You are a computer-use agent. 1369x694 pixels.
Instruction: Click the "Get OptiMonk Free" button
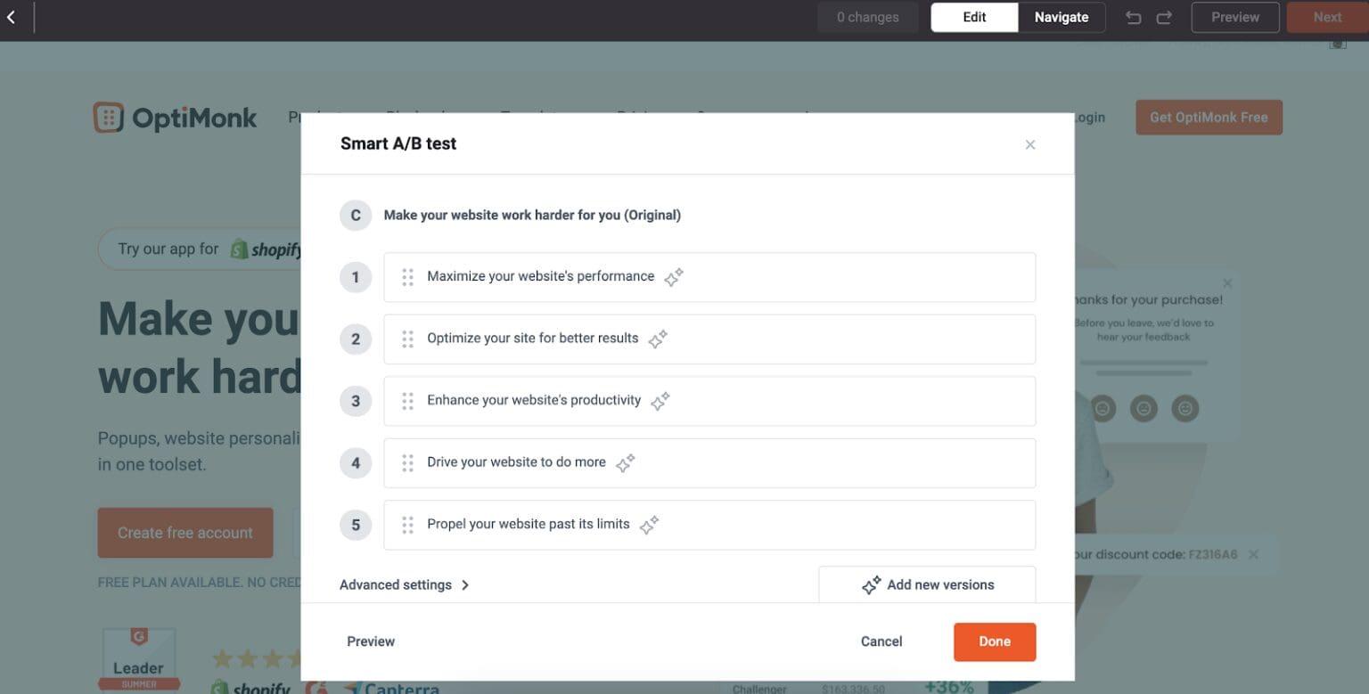pyautogui.click(x=1209, y=117)
